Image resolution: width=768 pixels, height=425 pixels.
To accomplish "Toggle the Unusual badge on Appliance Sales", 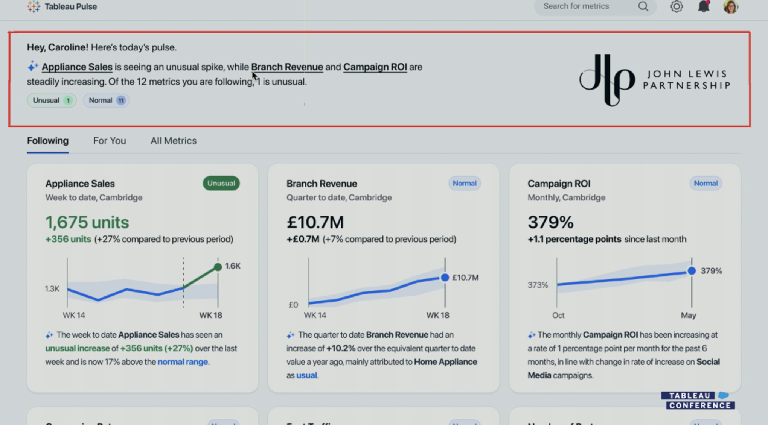I will tap(221, 183).
